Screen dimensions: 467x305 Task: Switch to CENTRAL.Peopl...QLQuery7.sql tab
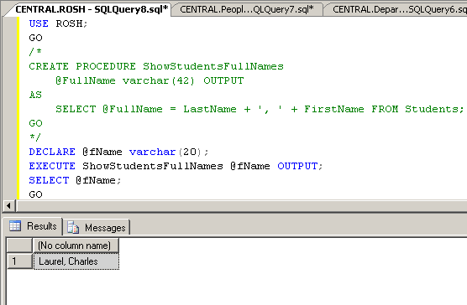(247, 9)
